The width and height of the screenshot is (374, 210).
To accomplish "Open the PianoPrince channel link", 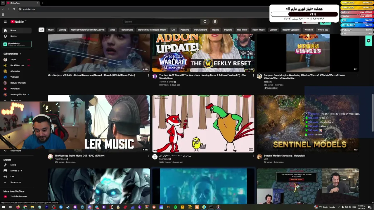I will 60,159.
